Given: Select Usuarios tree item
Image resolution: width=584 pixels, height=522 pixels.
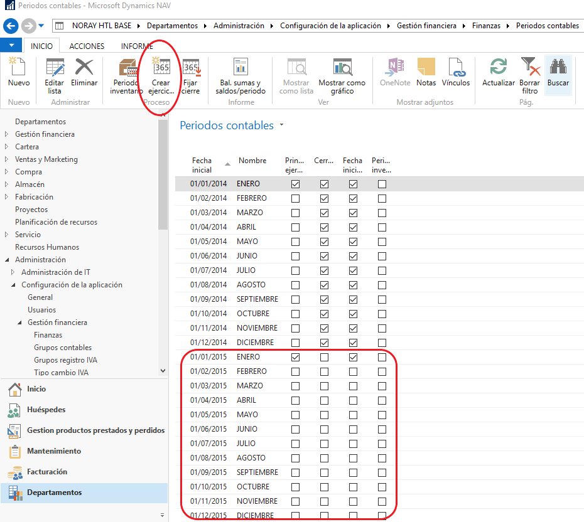Looking at the screenshot, I should click(41, 310).
